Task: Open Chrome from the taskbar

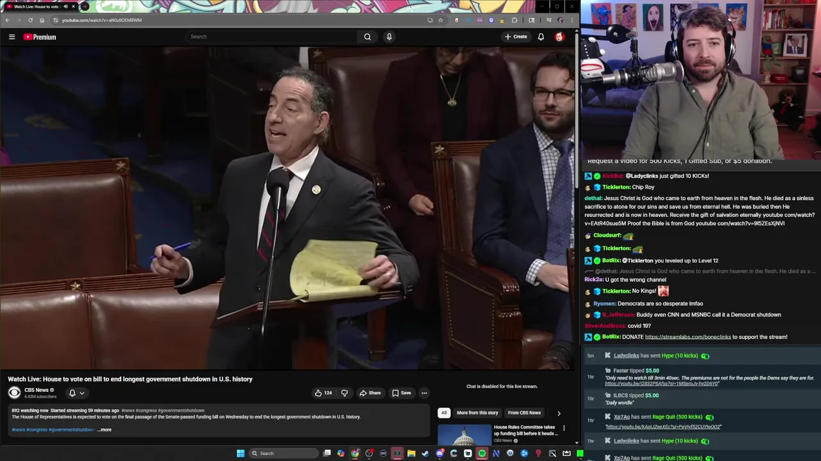Action: point(355,453)
